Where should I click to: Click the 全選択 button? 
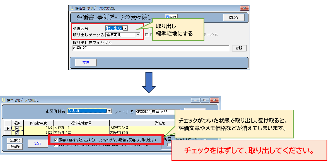pyautogui.click(x=15, y=140)
